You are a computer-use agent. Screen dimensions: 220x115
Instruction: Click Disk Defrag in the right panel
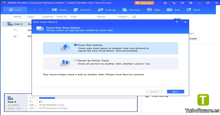[x=160, y=96]
